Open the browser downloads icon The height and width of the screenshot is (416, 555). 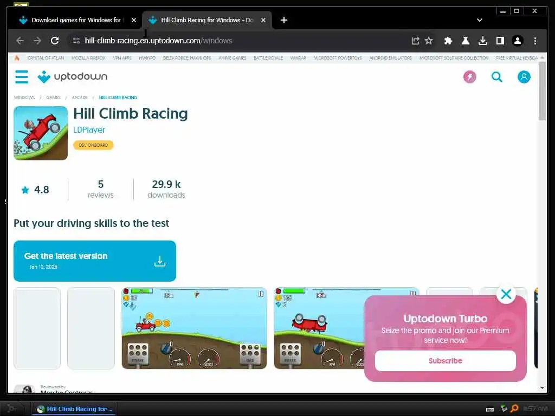tap(482, 41)
